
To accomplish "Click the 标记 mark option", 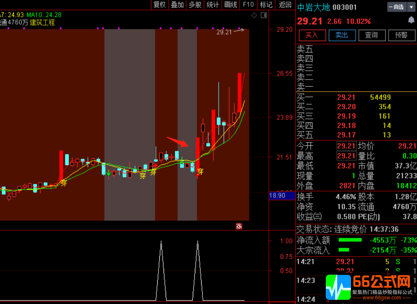I will pos(266,5).
